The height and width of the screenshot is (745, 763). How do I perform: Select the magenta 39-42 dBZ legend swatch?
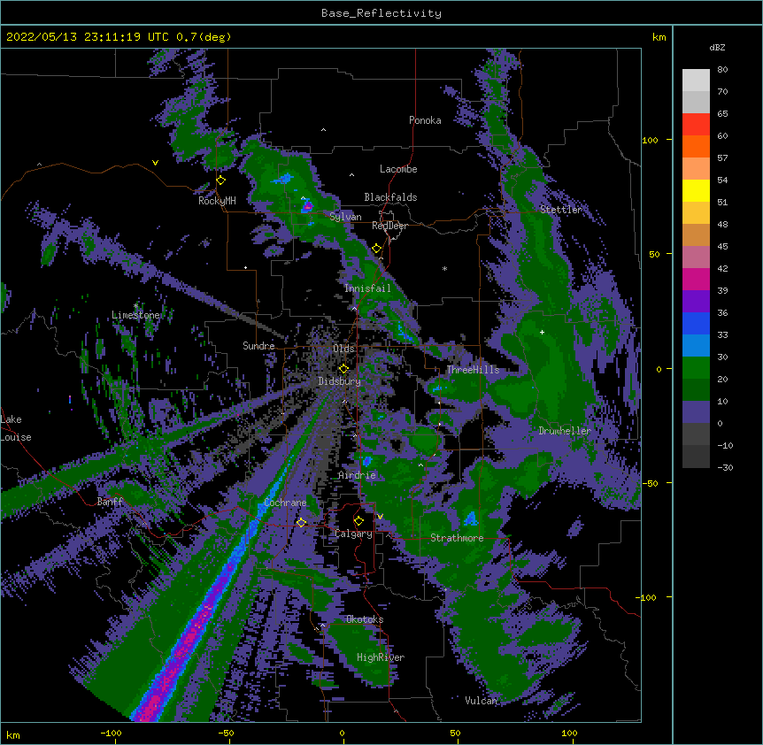coord(696,279)
